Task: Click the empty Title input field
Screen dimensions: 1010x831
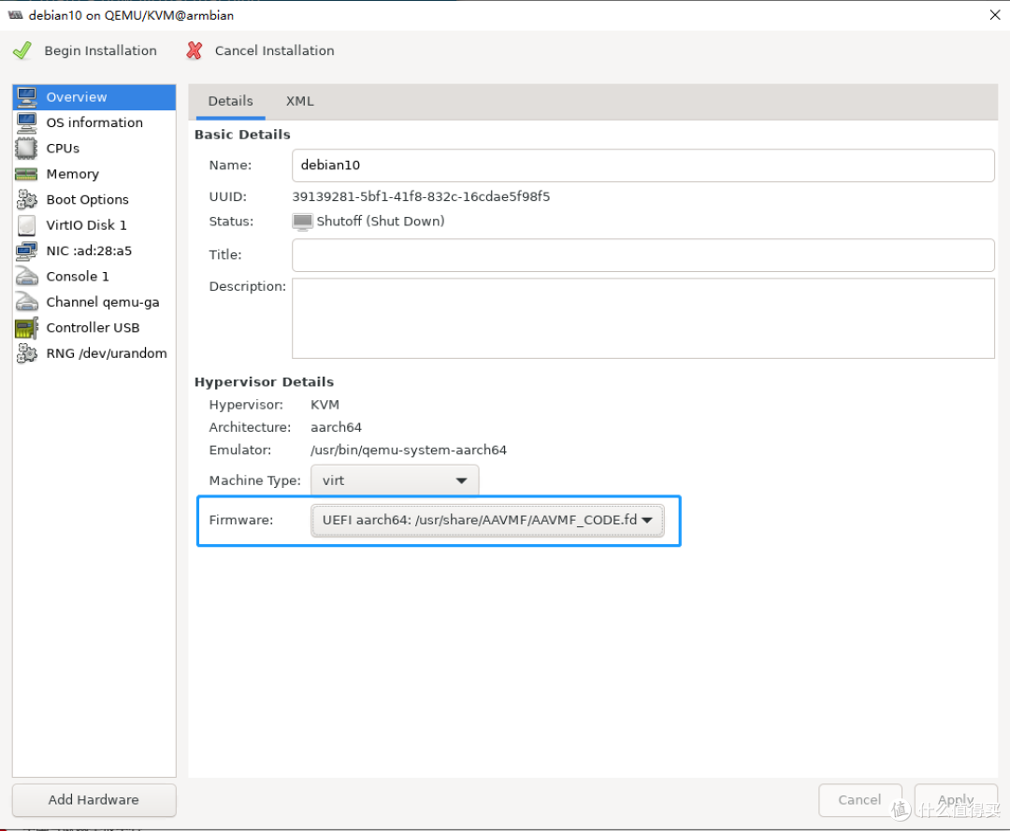Action: tap(642, 255)
